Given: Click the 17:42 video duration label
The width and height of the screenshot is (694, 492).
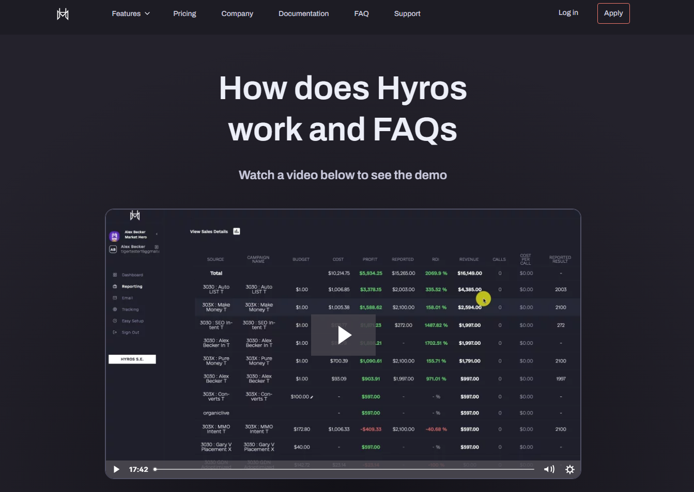Looking at the screenshot, I should (138, 469).
